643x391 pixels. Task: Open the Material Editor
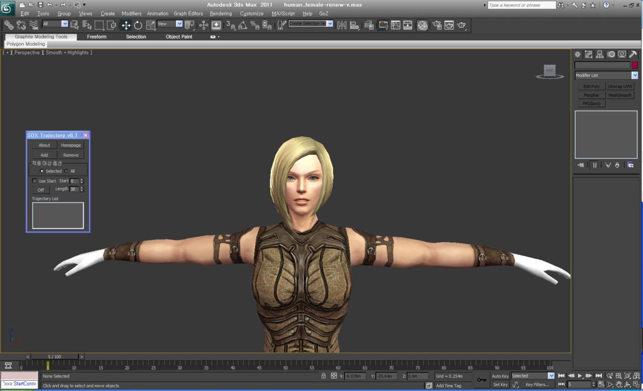(x=422, y=25)
